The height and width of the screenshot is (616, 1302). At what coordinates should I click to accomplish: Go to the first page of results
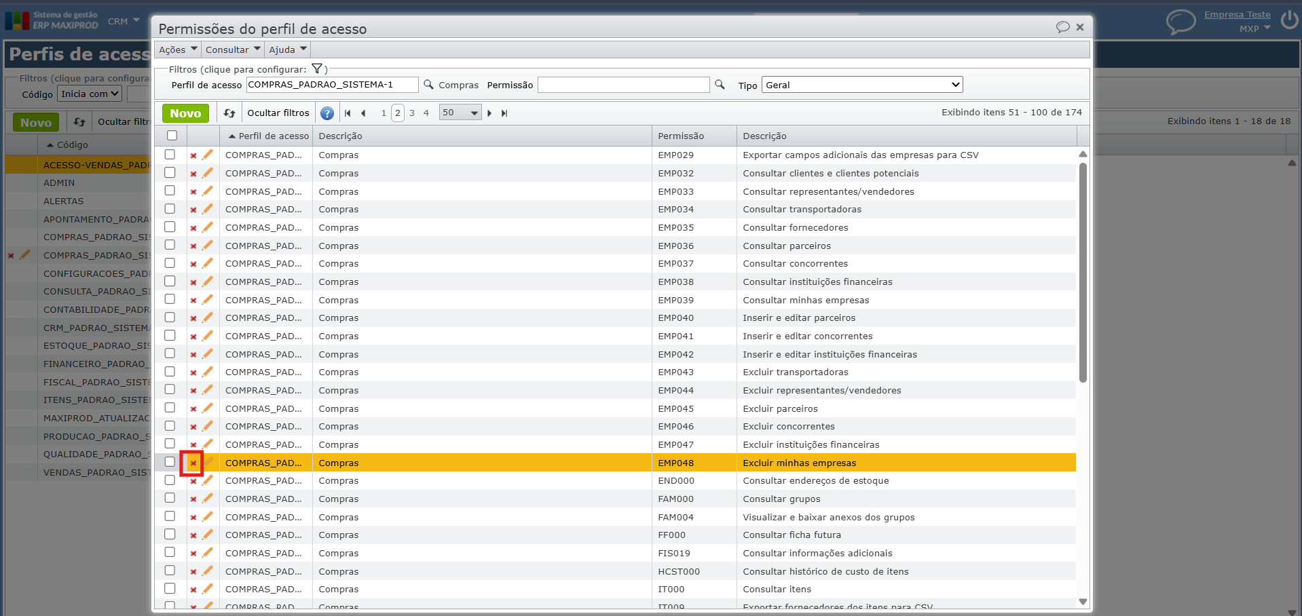(x=348, y=113)
